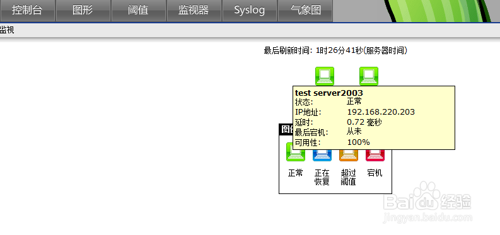This screenshot has width=500, height=235.
Task: Go to the 监视器 tab
Action: tap(194, 11)
